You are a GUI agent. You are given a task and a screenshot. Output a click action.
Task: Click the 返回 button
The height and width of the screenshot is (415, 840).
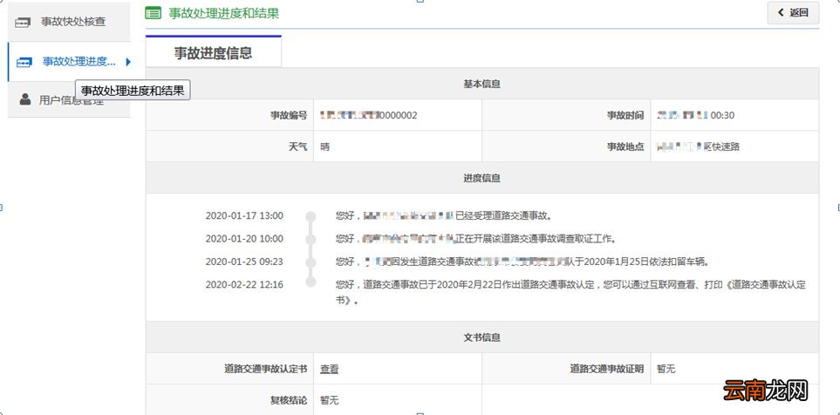pyautogui.click(x=793, y=13)
